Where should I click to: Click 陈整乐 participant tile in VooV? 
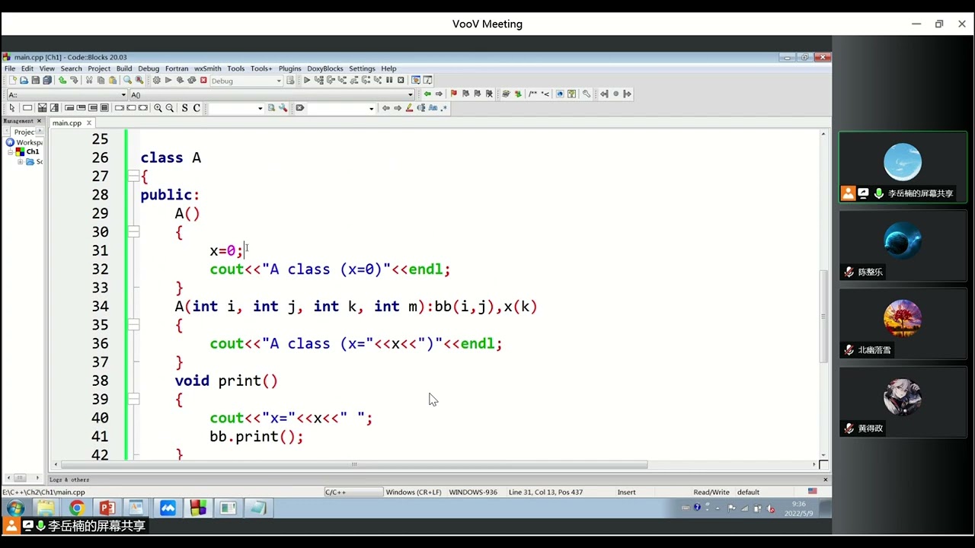(x=903, y=246)
